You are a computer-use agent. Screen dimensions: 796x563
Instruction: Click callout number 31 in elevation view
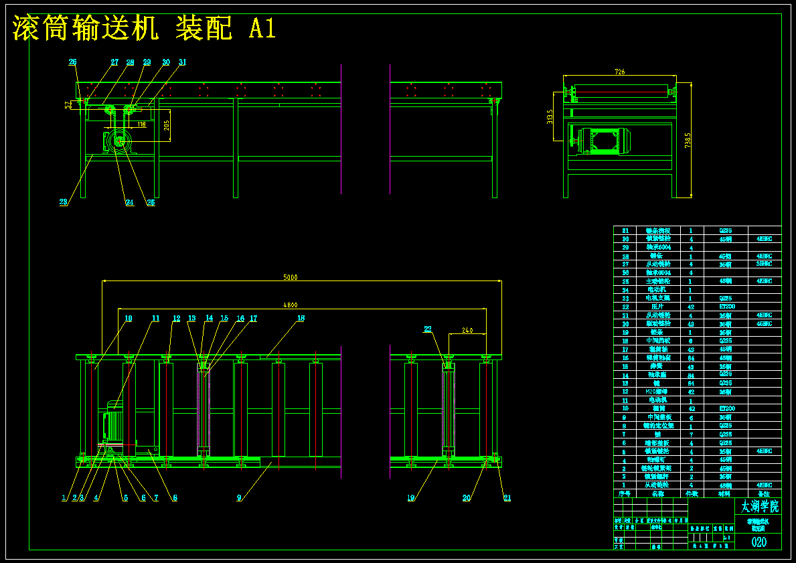(x=182, y=62)
